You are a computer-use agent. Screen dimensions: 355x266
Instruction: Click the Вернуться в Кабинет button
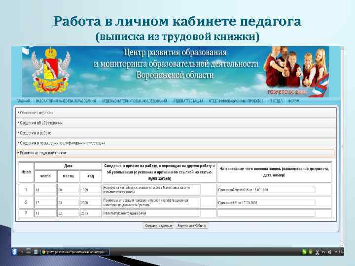coord(192,226)
